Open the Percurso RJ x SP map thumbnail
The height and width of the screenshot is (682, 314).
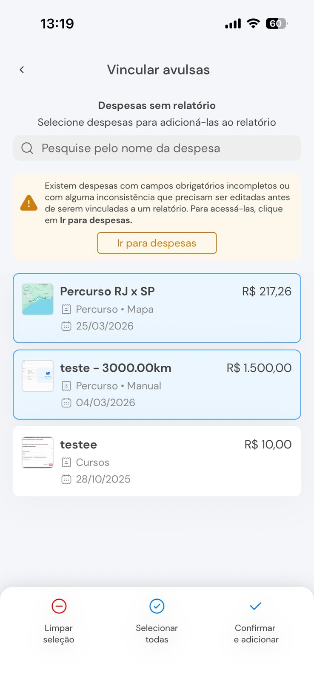click(37, 299)
